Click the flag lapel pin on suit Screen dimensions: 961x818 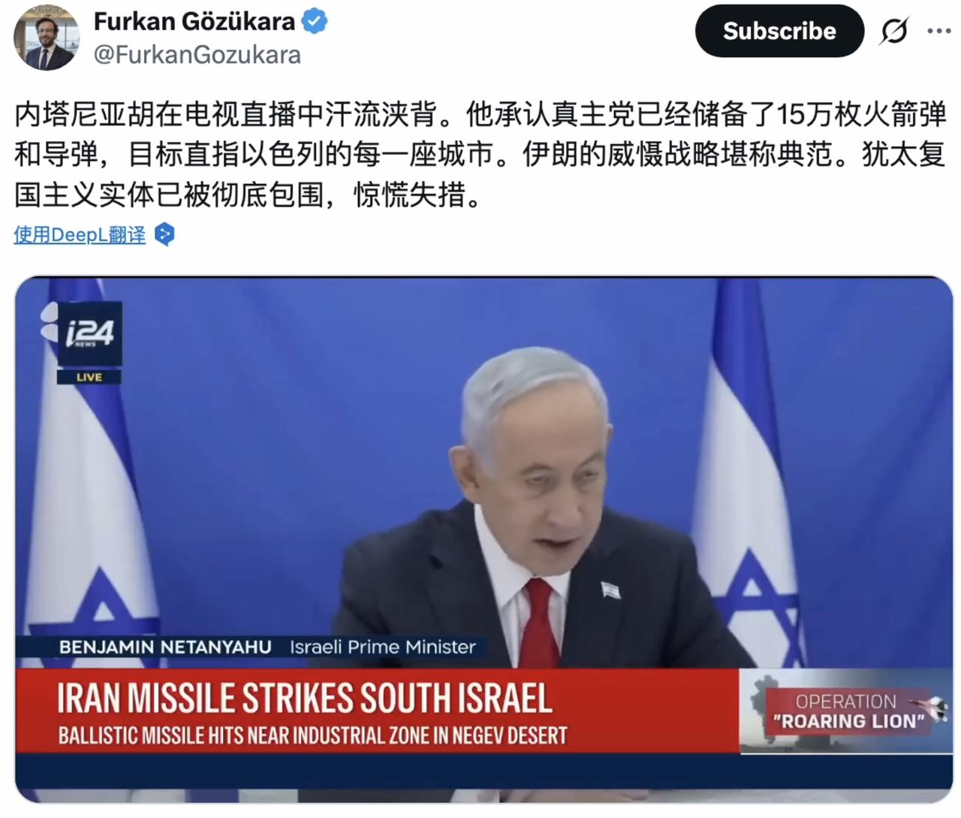tap(610, 590)
